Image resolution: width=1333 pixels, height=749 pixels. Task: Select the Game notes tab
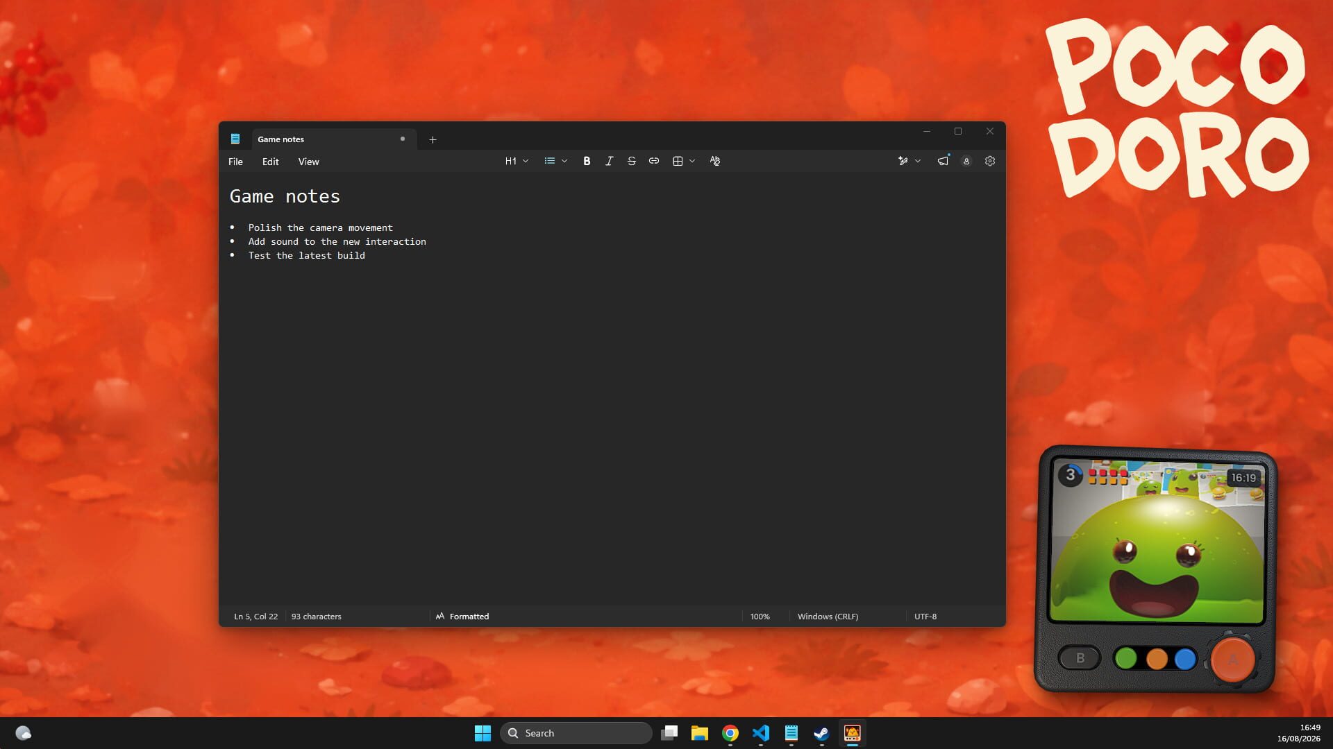click(x=334, y=139)
